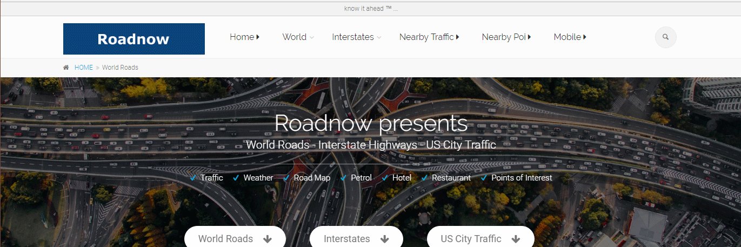Open the Mobile menu item
741x247 pixels.
tap(568, 37)
